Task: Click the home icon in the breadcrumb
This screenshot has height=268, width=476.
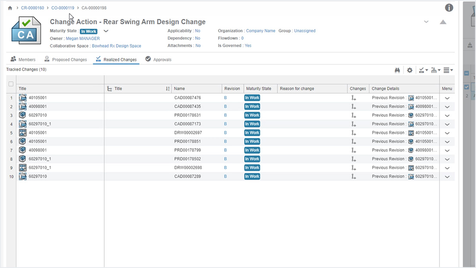Action: click(10, 7)
